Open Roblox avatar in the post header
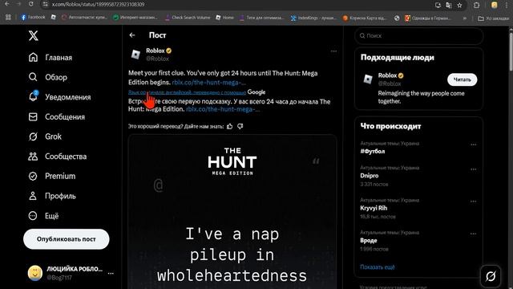The width and height of the screenshot is (513, 289). 135,55
